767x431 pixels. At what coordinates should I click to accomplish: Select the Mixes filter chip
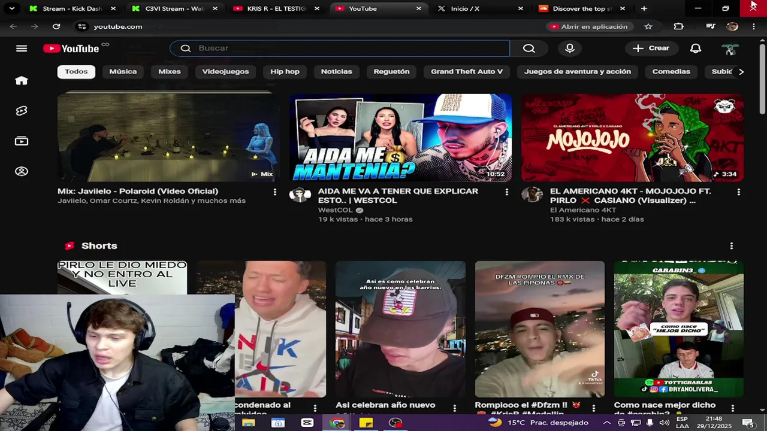(x=169, y=71)
